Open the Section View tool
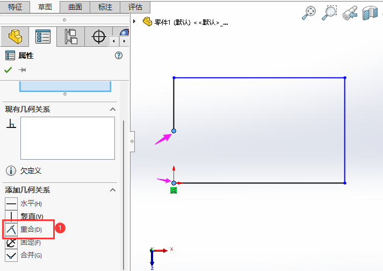Screen dimensions: 383x271 tap(370, 13)
